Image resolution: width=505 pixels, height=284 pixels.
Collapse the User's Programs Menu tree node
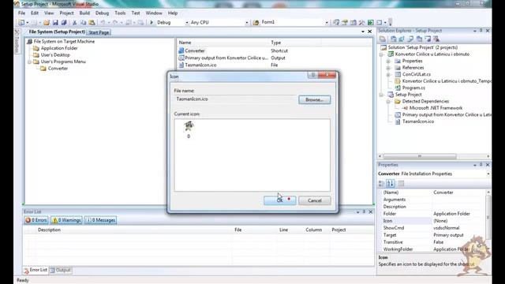tap(30, 62)
